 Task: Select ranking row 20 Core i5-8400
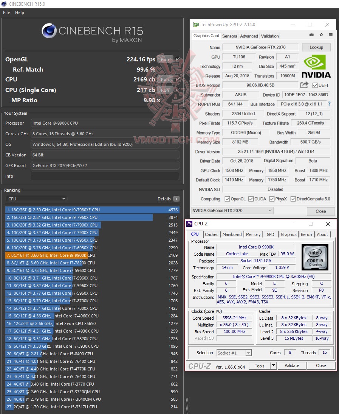[x=92, y=354]
